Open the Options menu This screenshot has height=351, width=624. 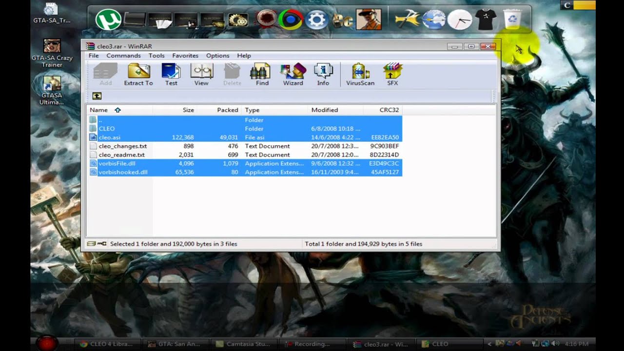(x=217, y=56)
